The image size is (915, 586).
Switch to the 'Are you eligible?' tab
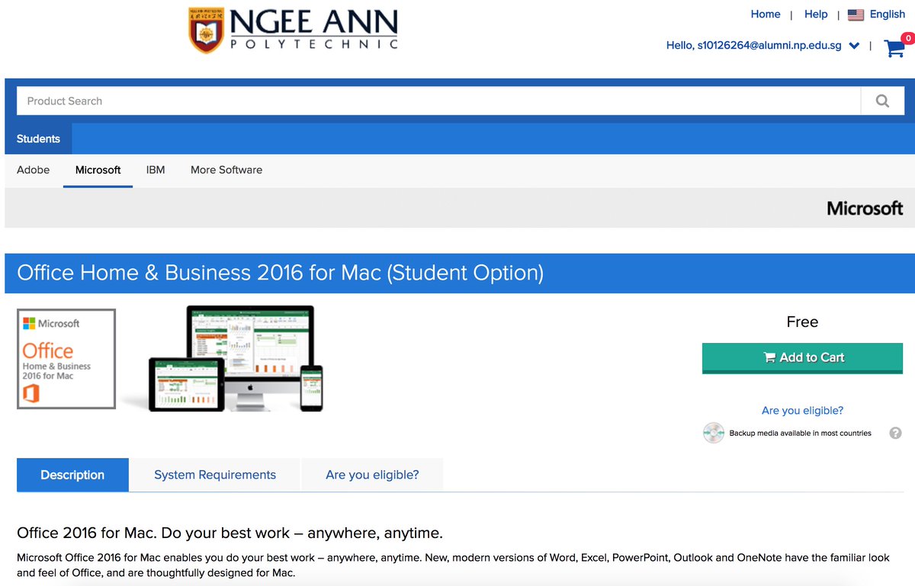[x=372, y=475]
